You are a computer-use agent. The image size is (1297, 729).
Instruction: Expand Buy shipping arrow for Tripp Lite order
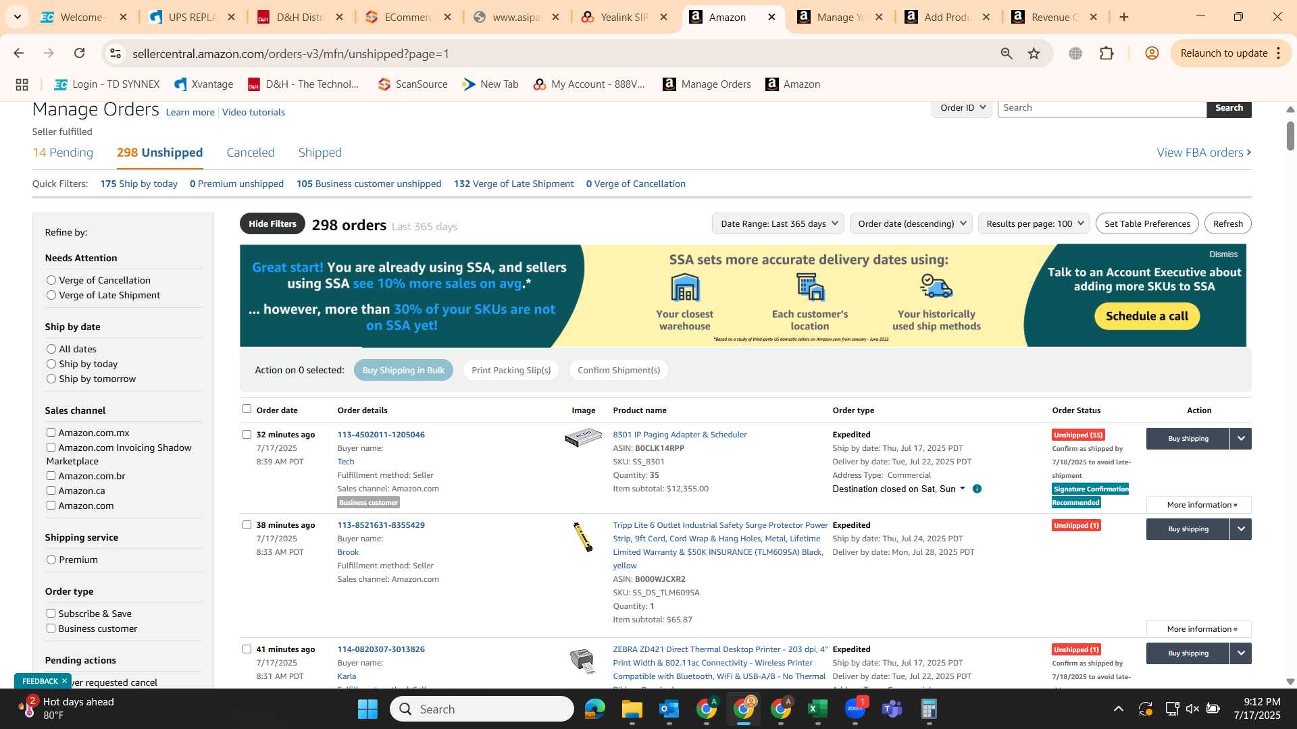pyautogui.click(x=1241, y=529)
